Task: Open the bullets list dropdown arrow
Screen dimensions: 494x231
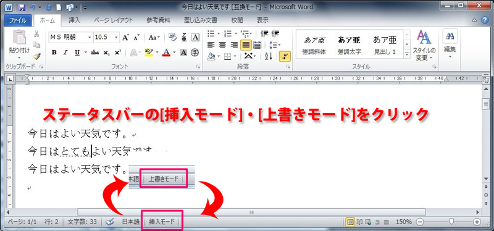Action: (219, 33)
